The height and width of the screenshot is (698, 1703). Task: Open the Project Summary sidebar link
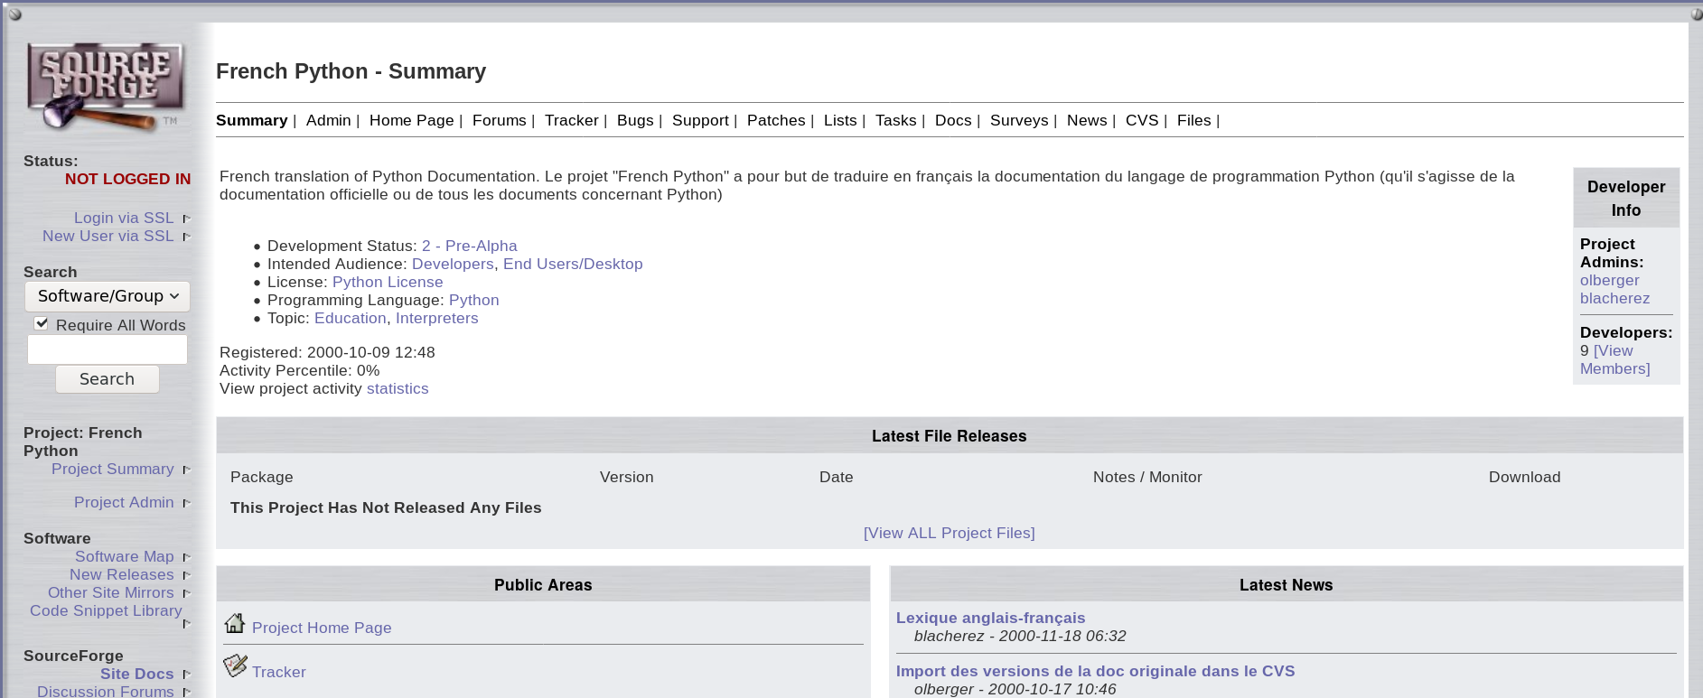[112, 469]
